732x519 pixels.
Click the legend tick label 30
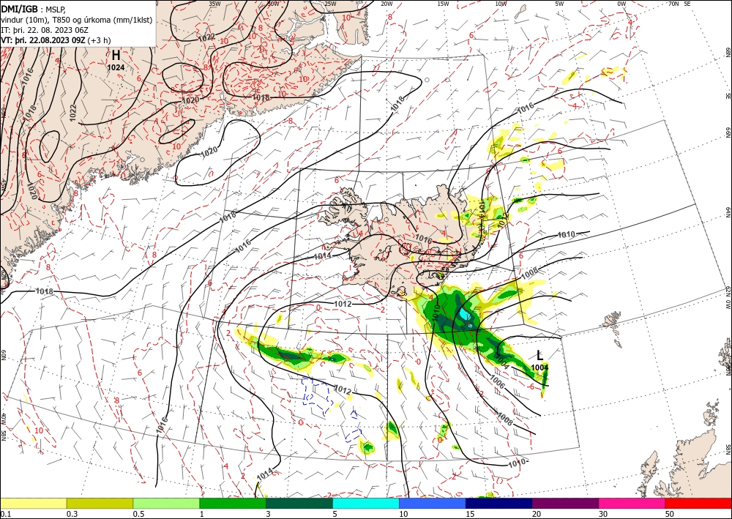tap(604, 514)
